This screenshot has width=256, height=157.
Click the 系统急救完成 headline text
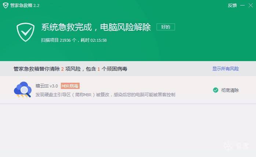pyautogui.click(x=96, y=27)
